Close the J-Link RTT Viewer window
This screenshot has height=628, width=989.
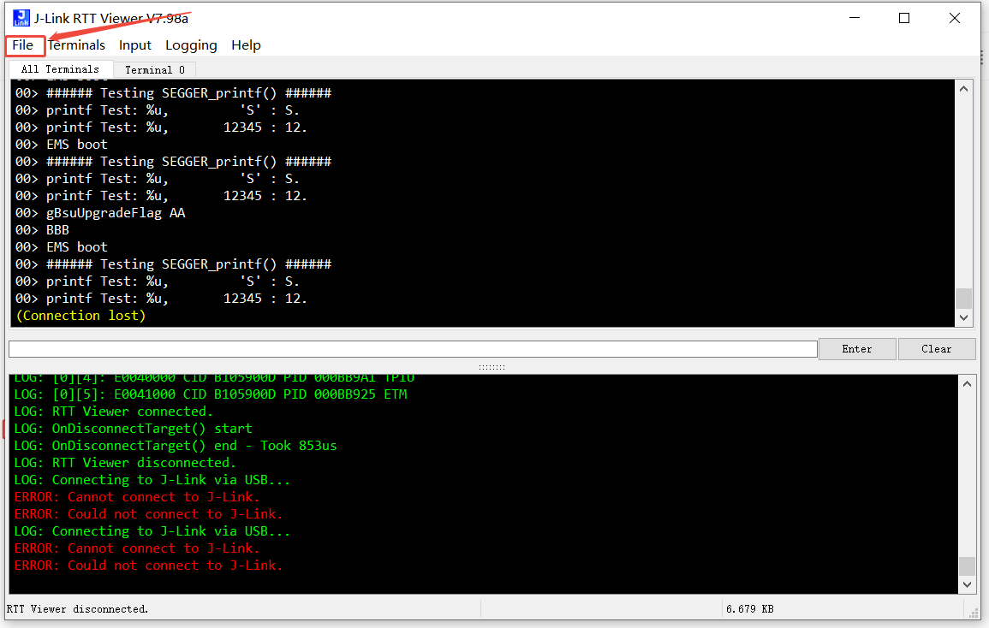coord(955,18)
